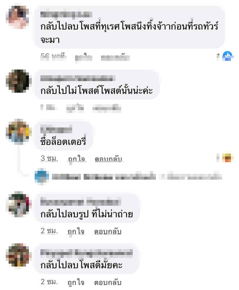Click blurred like button under first comment

pyautogui.click(x=83, y=57)
